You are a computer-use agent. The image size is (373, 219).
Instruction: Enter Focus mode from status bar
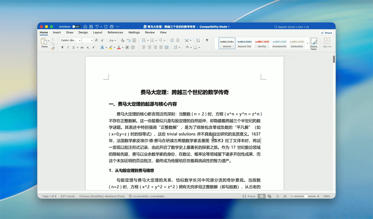pos(249,196)
